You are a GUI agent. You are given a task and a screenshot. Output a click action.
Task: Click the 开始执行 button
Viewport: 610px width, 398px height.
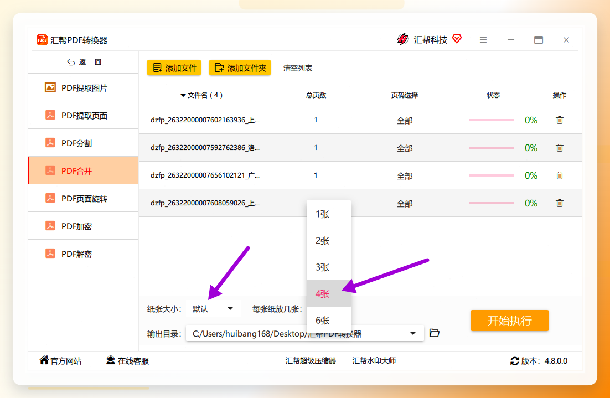click(x=510, y=321)
